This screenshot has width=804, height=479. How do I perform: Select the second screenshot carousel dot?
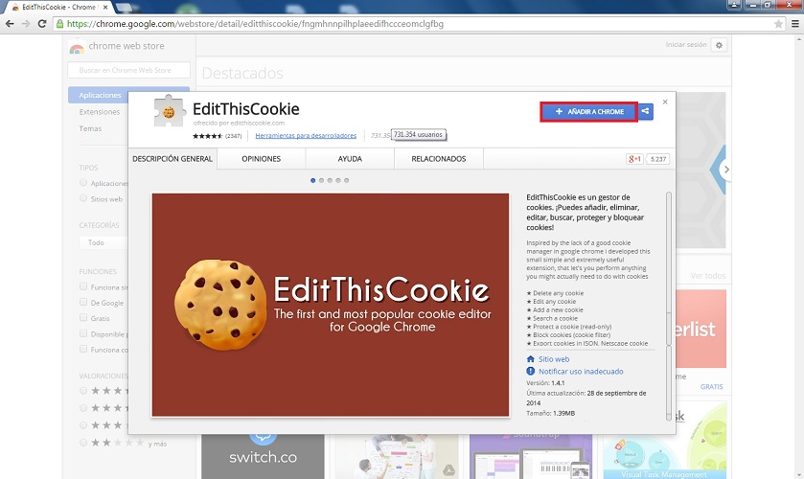tap(321, 180)
